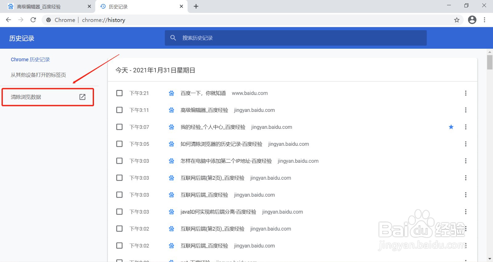Open the 3:03 互联网后端(第2页)_百度经验 link
Viewport: 493px width, 262px height.
pyautogui.click(x=212, y=178)
